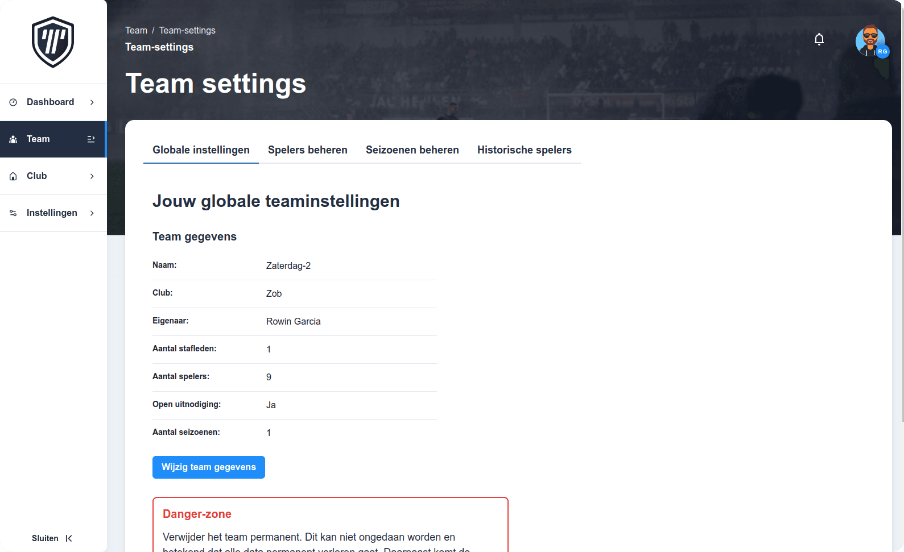Open the Dashboard section via its gauge icon

point(13,102)
